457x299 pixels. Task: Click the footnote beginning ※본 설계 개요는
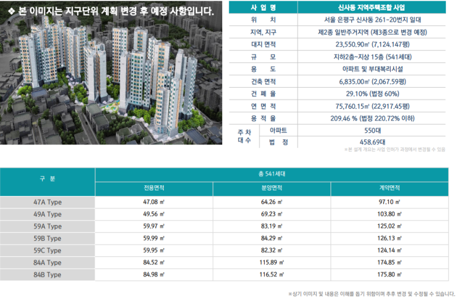click(x=395, y=149)
